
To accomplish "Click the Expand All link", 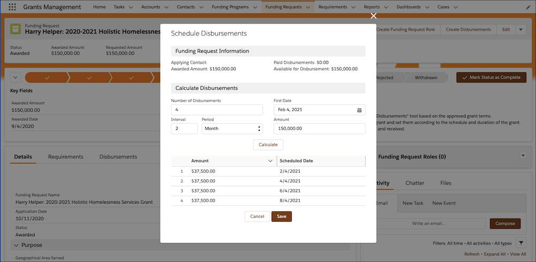I will [494, 254].
